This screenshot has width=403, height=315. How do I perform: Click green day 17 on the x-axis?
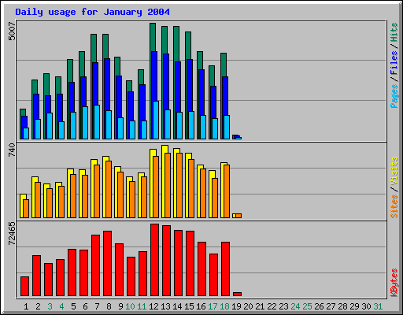[x=213, y=306]
